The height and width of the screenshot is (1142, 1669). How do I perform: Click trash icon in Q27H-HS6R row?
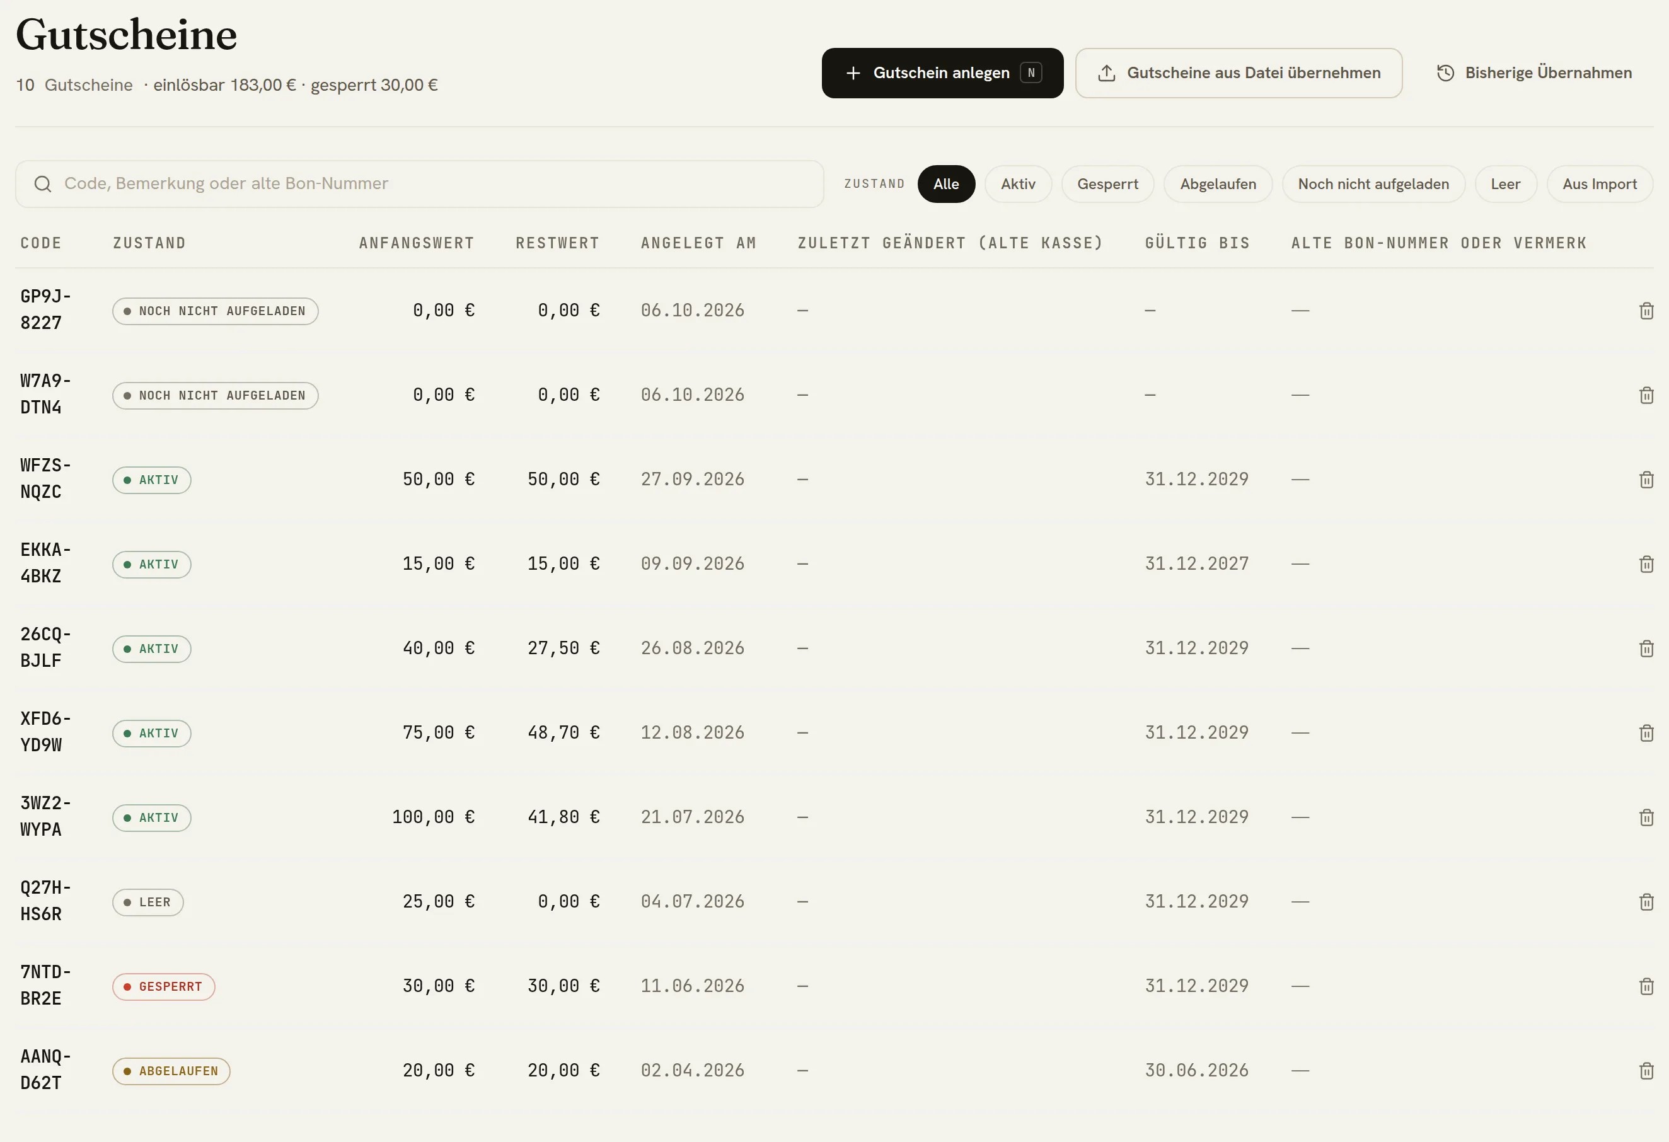coord(1646,901)
